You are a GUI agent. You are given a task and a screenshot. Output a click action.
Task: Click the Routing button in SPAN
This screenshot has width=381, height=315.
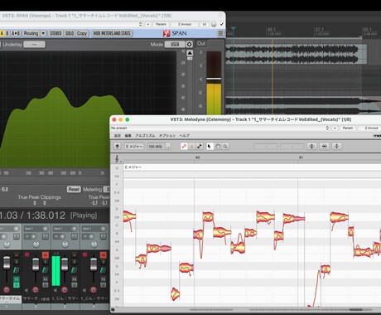click(x=31, y=33)
